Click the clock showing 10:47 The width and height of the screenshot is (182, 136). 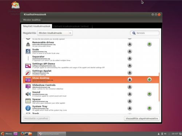click(175, 134)
